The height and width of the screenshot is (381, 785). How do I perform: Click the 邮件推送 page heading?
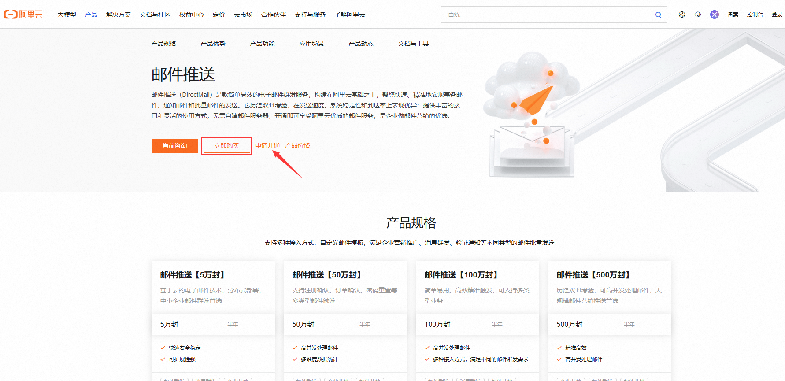pyautogui.click(x=183, y=74)
